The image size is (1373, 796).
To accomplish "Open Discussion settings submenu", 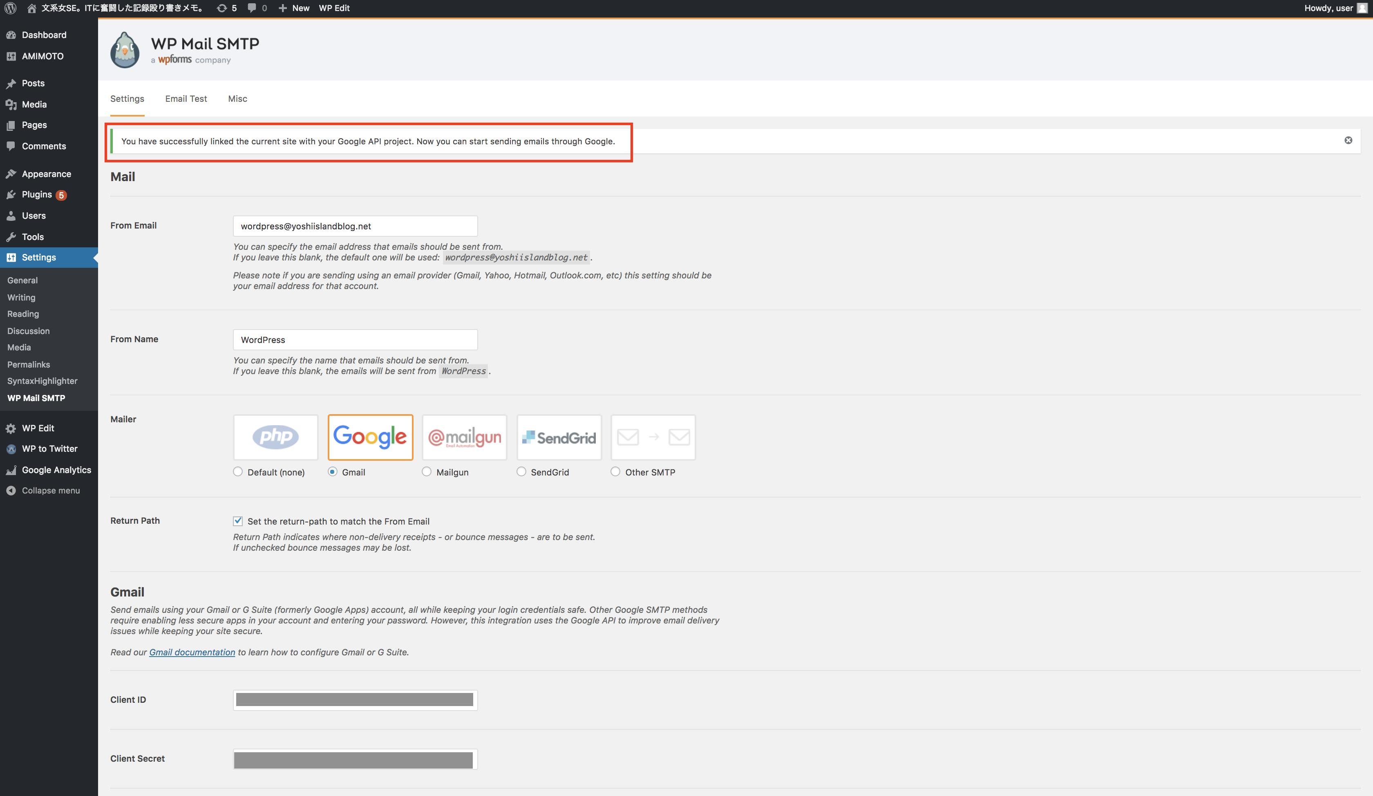I will [28, 331].
